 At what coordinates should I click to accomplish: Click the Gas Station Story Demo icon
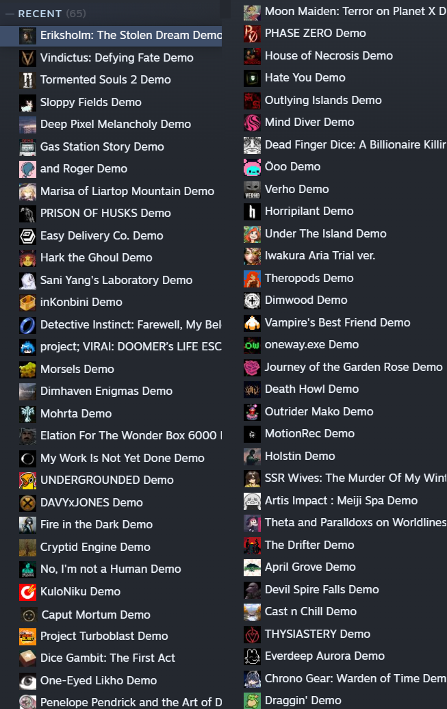[x=27, y=147]
